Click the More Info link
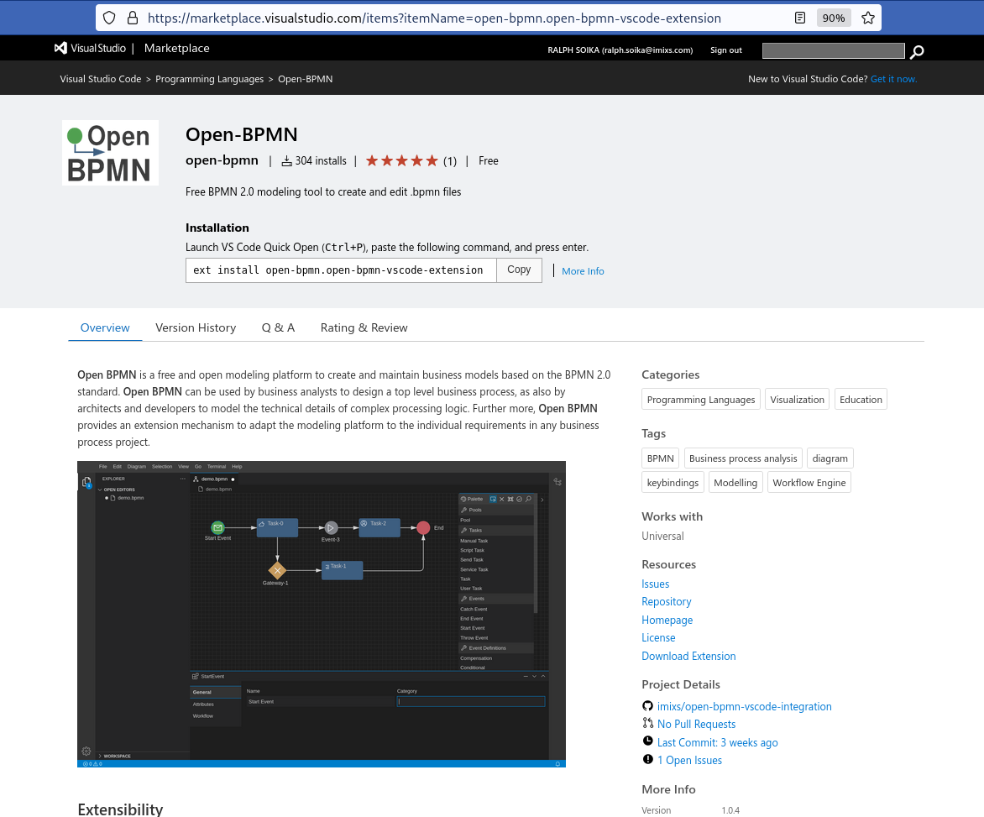The image size is (984, 817). 583,271
